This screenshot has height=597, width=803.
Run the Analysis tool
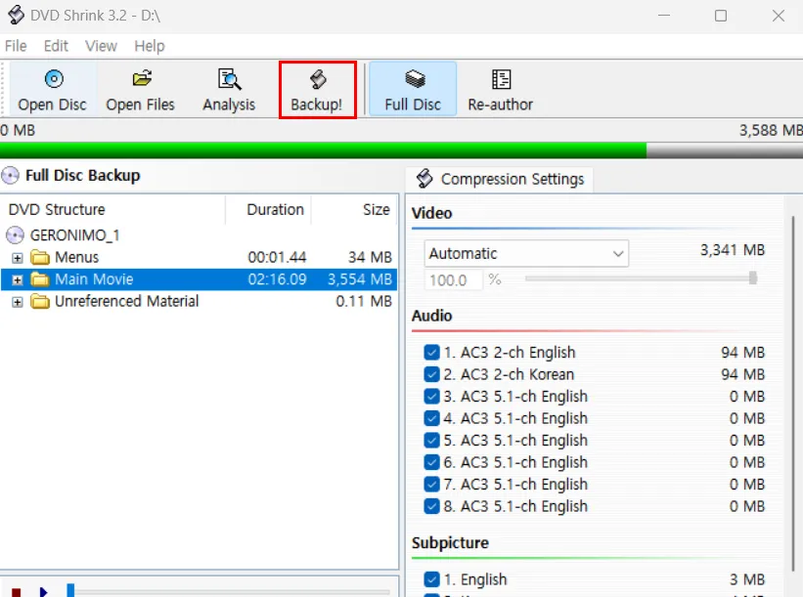tap(229, 90)
